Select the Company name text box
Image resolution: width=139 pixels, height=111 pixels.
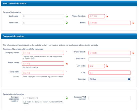pyautogui.click(x=43, y=53)
